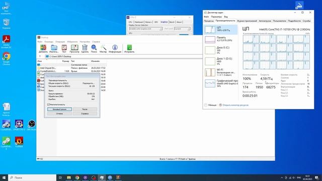Sort WinRAR list by Имя column header
The width and height of the screenshot is (322, 181).
(47, 61)
